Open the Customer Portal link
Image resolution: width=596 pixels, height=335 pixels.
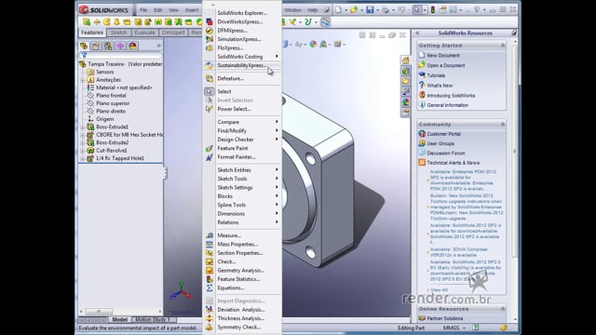pos(443,134)
